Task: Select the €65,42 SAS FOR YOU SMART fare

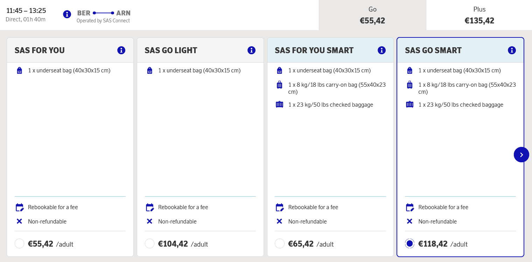Action: [x=280, y=243]
